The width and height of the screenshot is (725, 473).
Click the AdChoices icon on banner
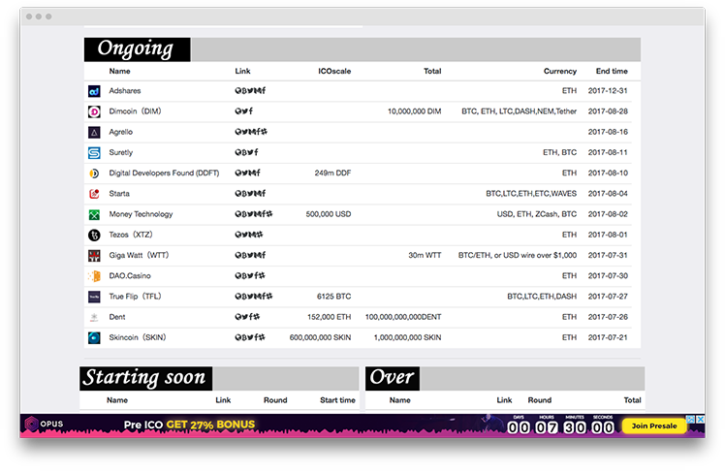click(691, 420)
